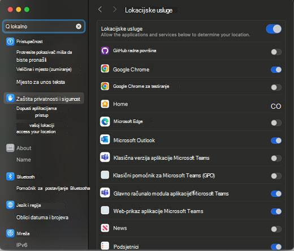Enable location for News
294x251 pixels.
pyautogui.click(x=276, y=229)
